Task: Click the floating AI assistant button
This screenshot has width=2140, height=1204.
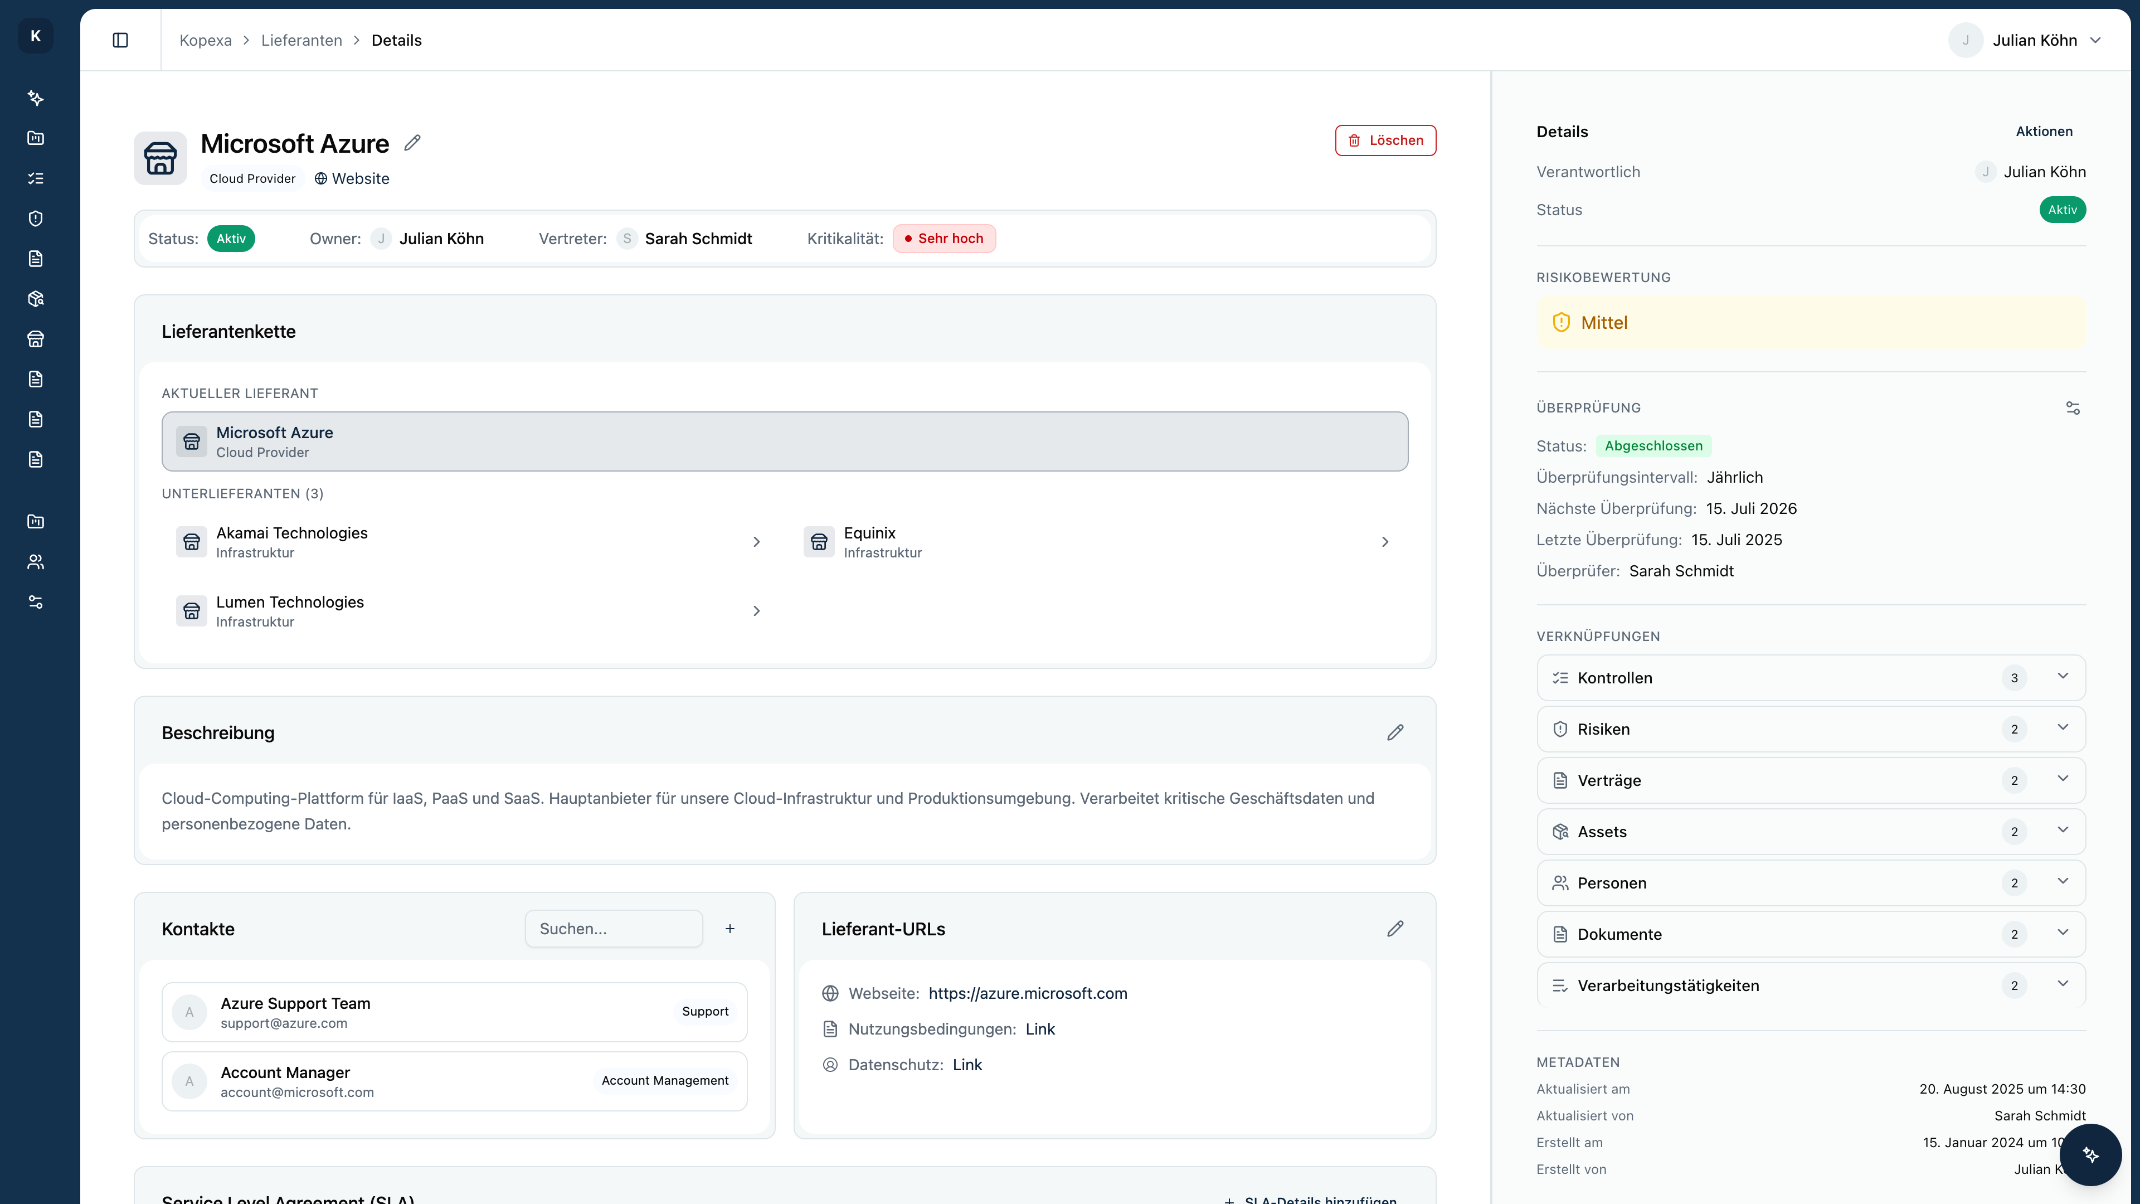Action: tap(2090, 1154)
